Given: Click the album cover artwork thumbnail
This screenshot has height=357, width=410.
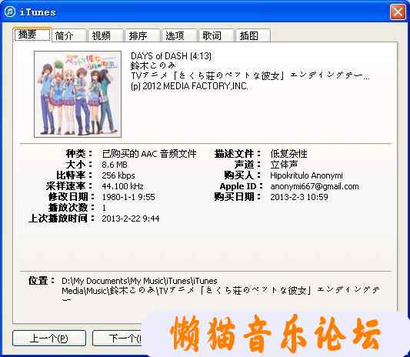Looking at the screenshot, I should click(78, 94).
